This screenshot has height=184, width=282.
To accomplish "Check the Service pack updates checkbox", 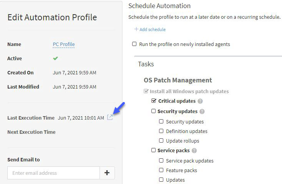I will tap(161, 161).
